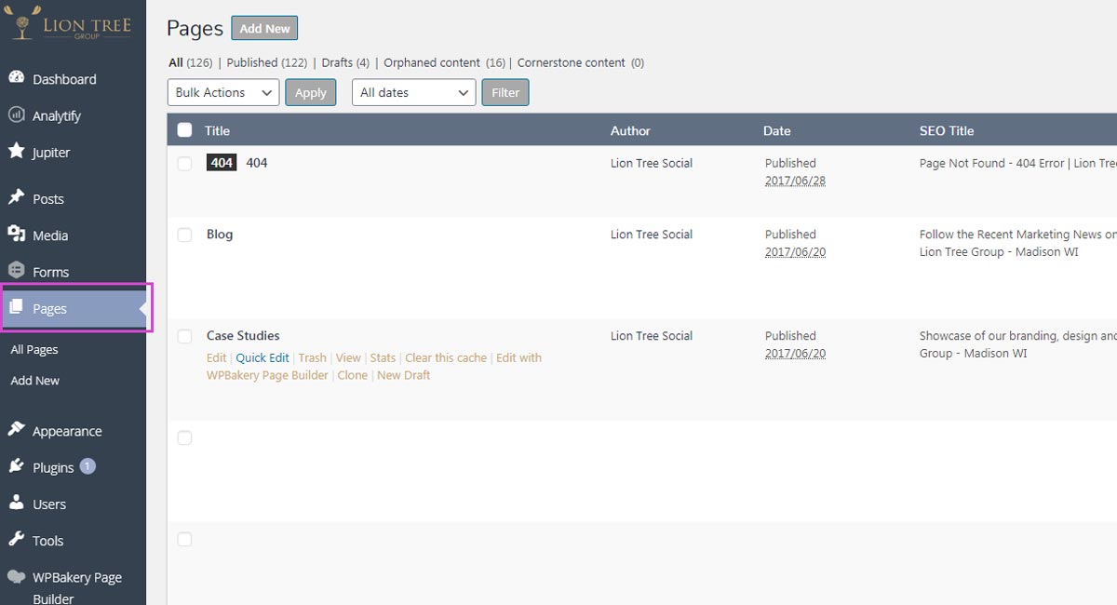
Task: Click the Users person icon
Action: (16, 503)
